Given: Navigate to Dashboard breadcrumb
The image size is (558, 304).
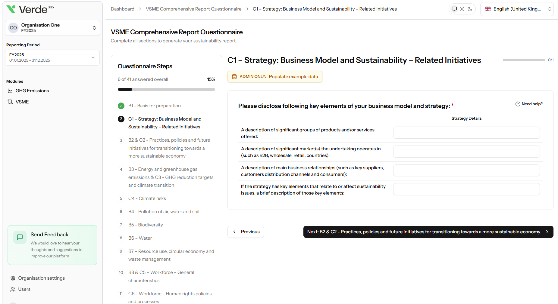Looking at the screenshot, I should pos(122,9).
